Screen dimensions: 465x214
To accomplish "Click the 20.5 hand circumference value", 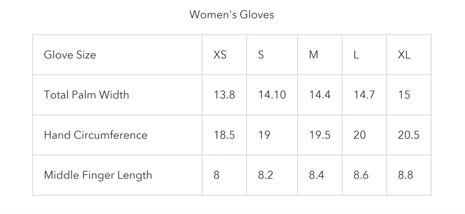I will [408, 135].
